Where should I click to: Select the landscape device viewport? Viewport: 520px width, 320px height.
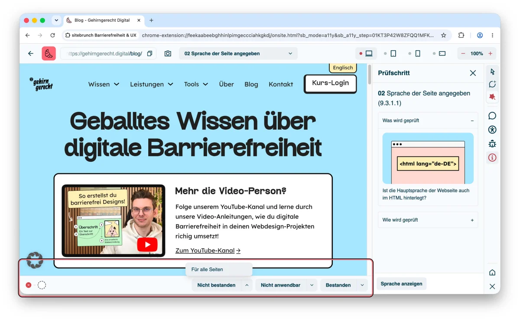point(442,53)
